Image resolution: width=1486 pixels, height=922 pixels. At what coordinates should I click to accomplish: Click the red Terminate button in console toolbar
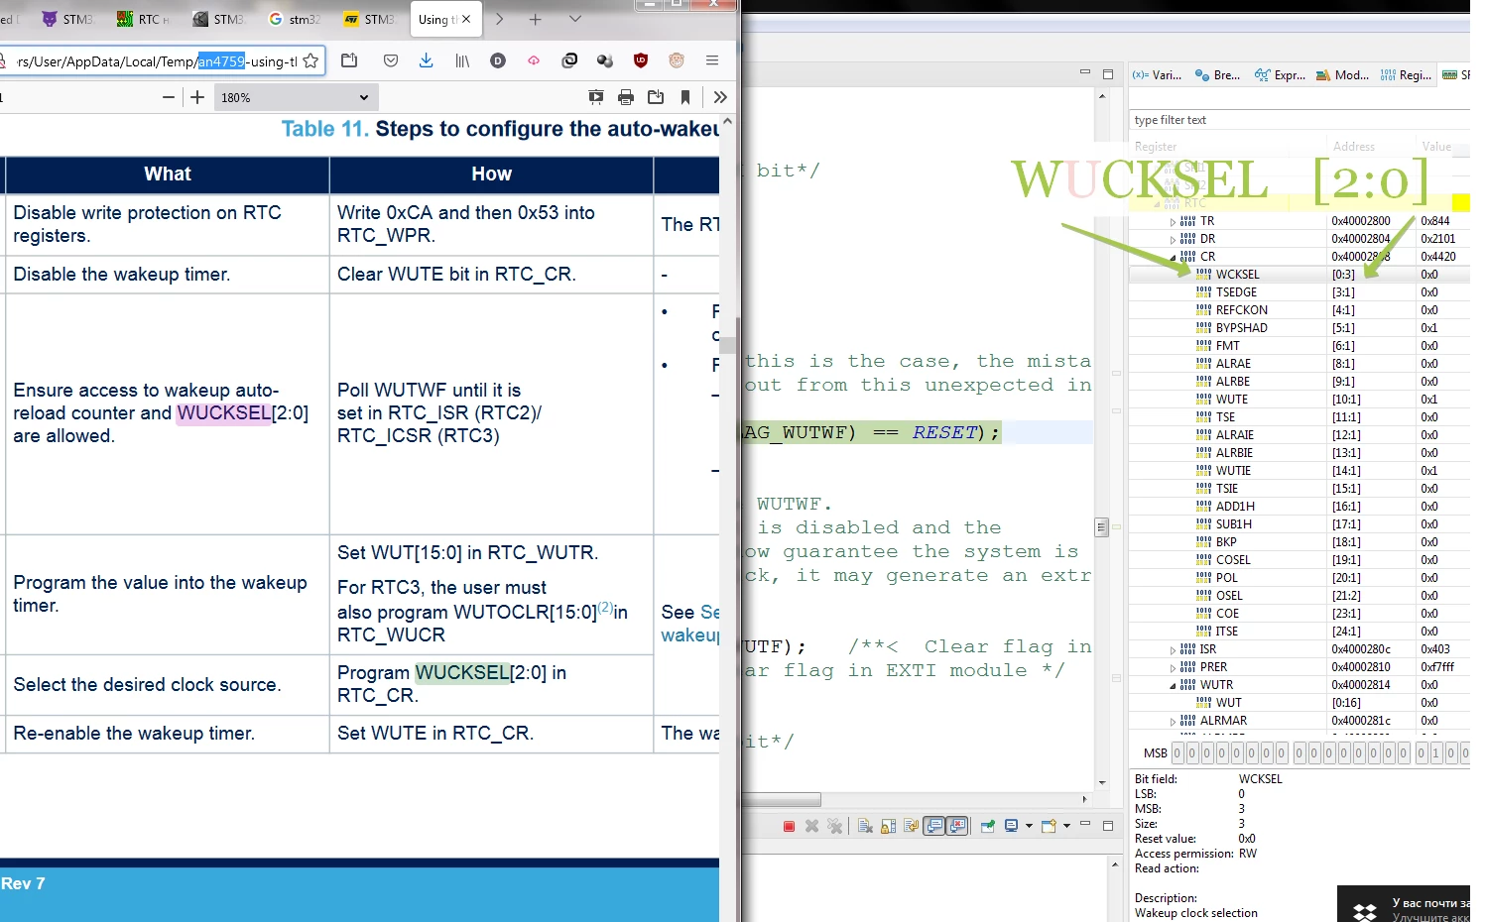789,826
